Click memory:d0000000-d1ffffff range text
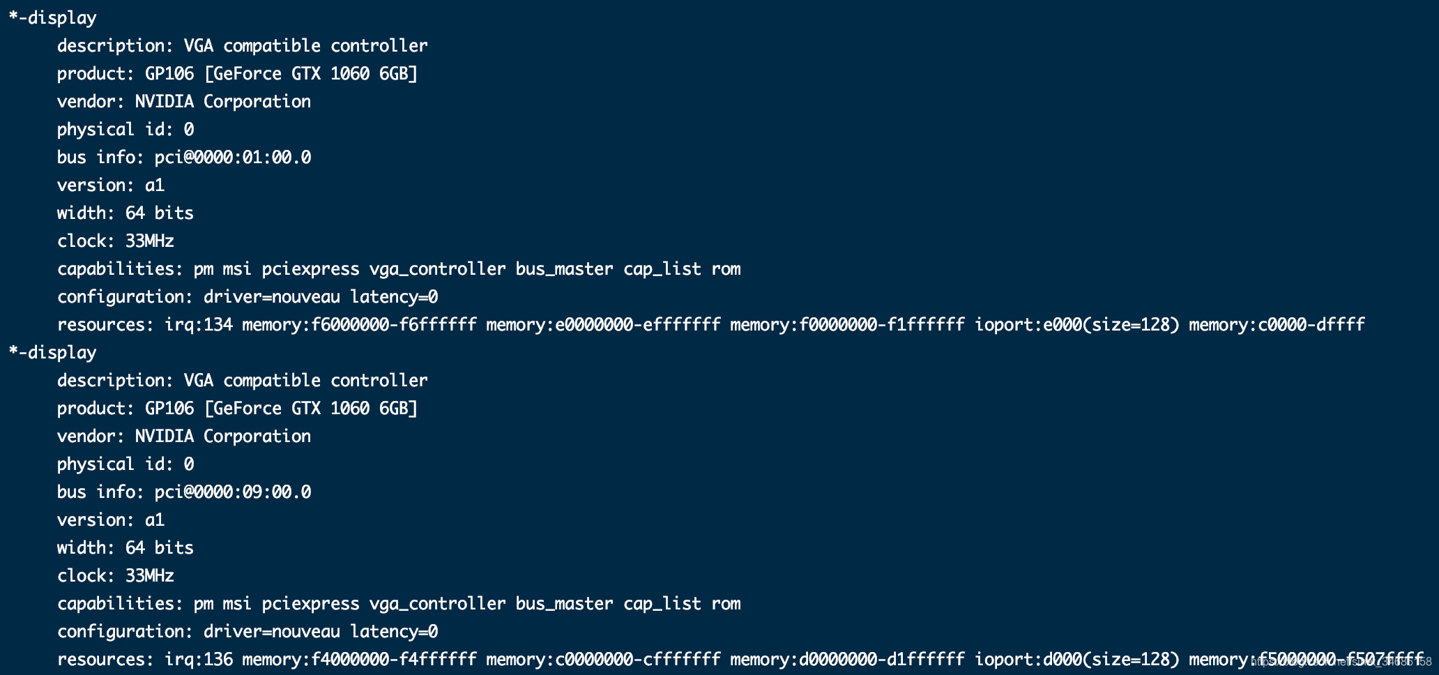Screen dimensions: 1439x675 click(x=847, y=660)
